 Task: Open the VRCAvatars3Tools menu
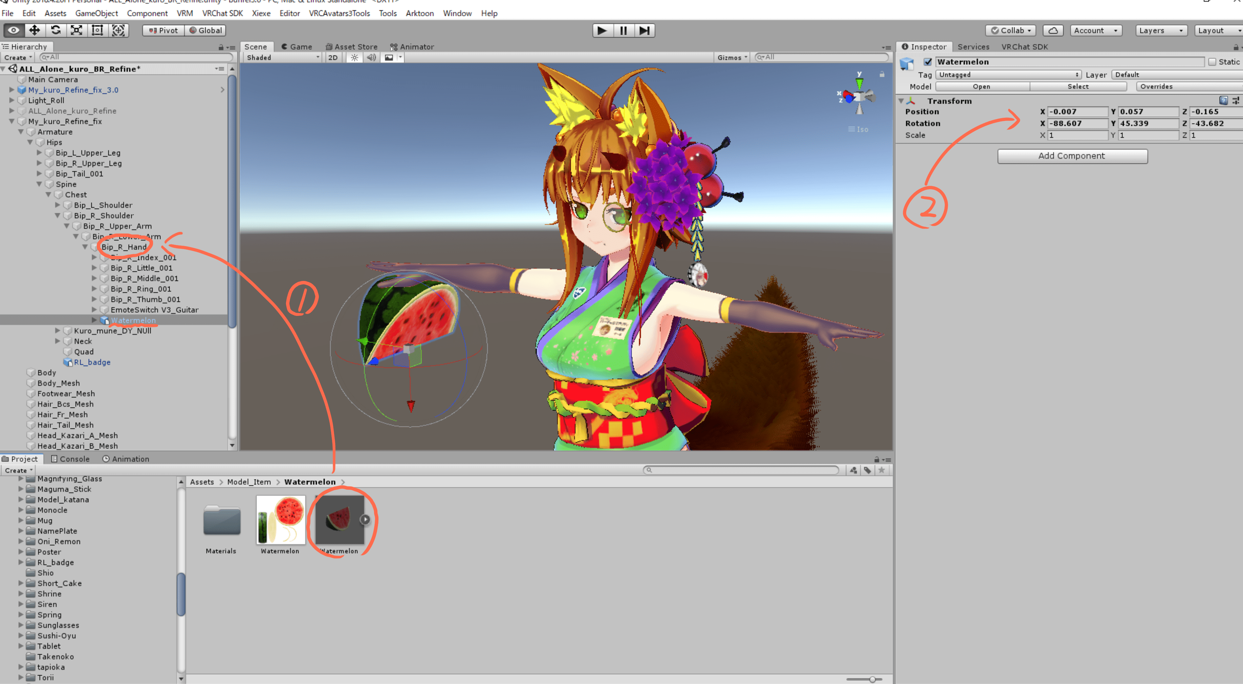339,13
